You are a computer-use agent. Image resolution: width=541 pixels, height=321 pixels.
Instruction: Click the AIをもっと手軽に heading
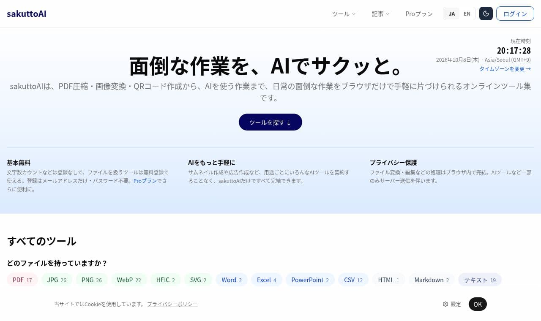(x=211, y=163)
